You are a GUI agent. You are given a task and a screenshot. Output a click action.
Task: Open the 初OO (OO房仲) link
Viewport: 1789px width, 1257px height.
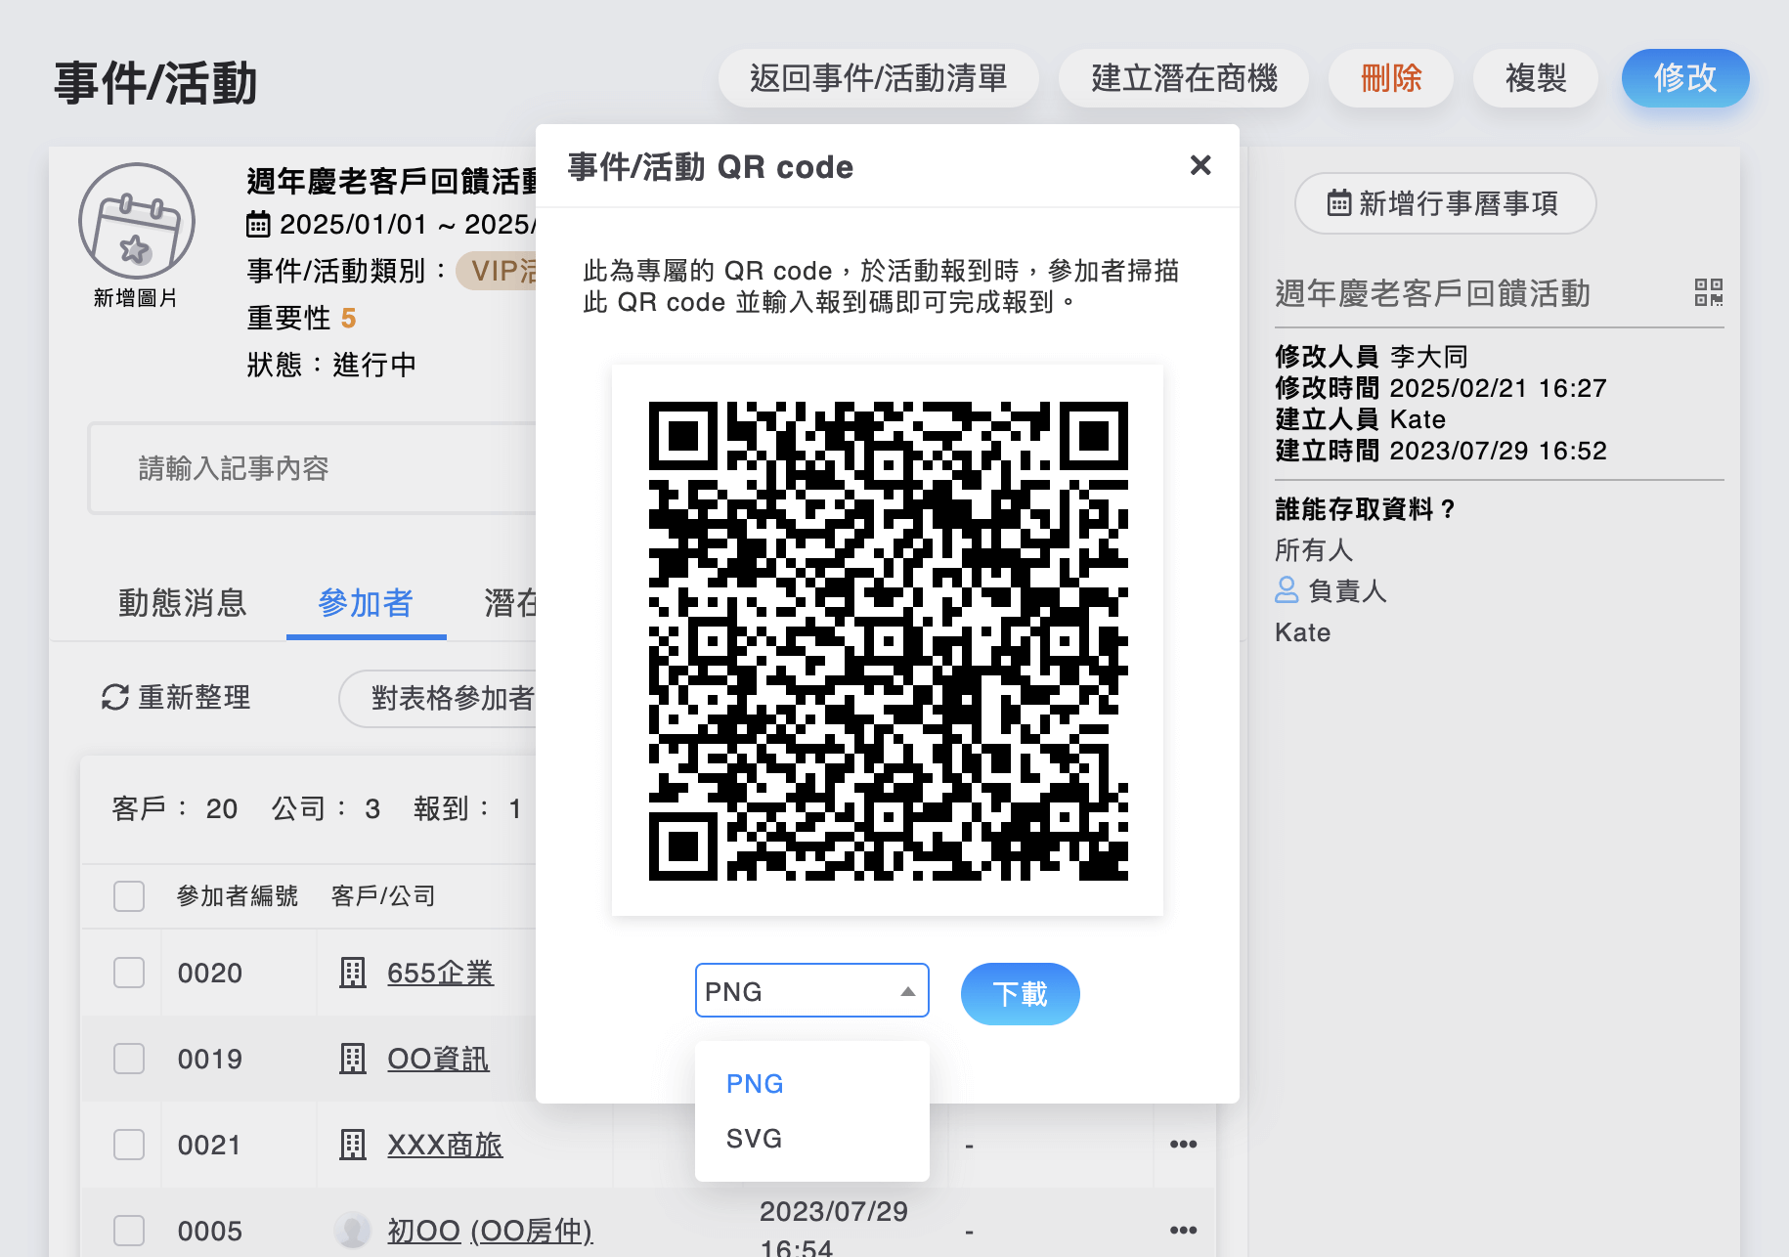490,1231
